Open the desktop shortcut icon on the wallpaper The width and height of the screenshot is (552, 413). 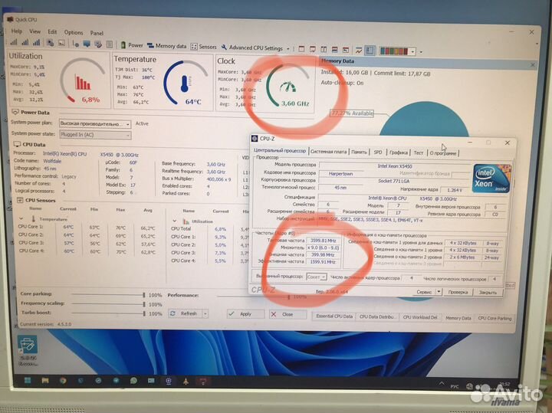[x=28, y=349]
